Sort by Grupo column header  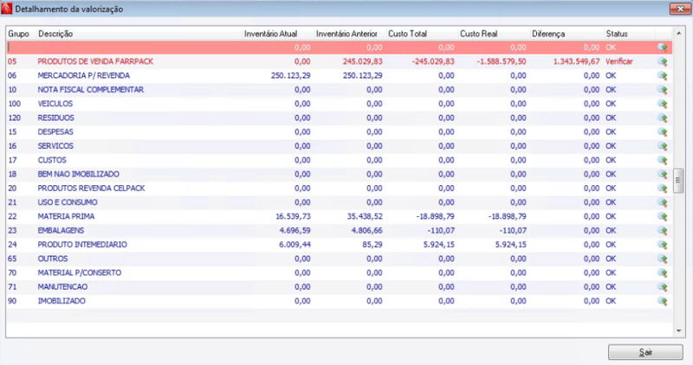pos(18,34)
